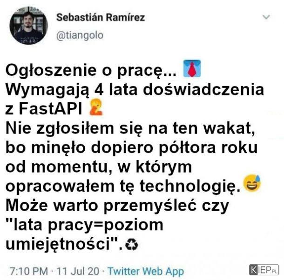This screenshot has width=284, height=280.
Task: Click the line 'Ogłoszenie o pracę...'
Action: (91, 71)
